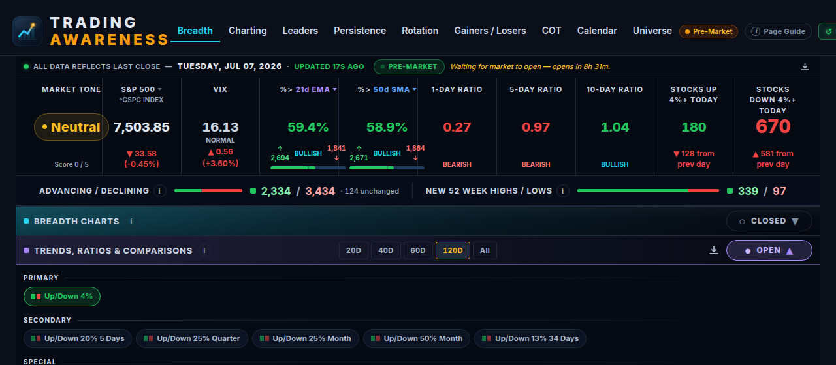Click the orange Pre-Market badge in the header
Screen dimensions: 836x365
pyautogui.click(x=709, y=31)
